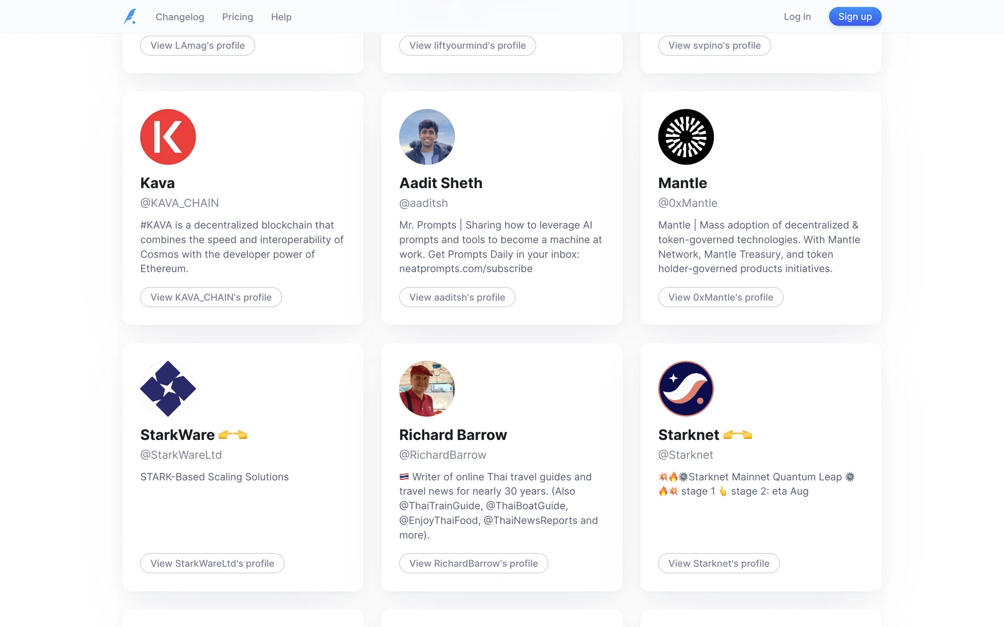1004x627 pixels.
Task: Click the feather logo in navbar
Action: pyautogui.click(x=130, y=17)
